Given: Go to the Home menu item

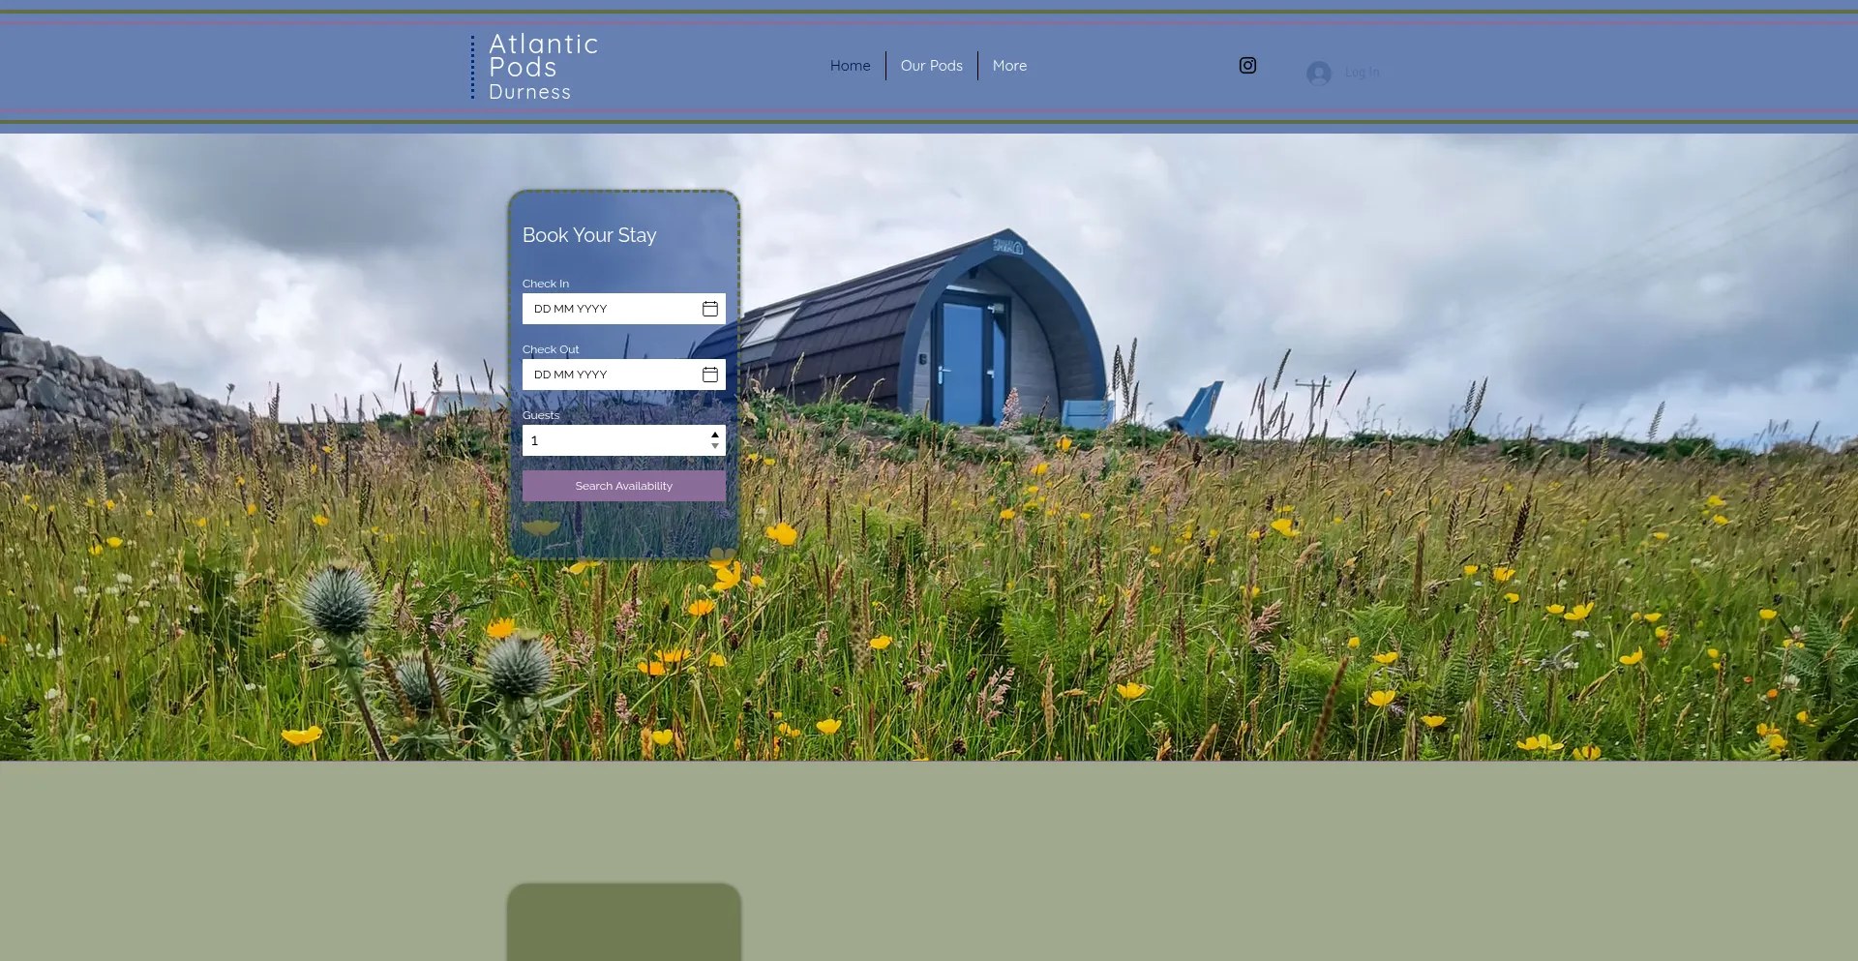Looking at the screenshot, I should (x=850, y=66).
